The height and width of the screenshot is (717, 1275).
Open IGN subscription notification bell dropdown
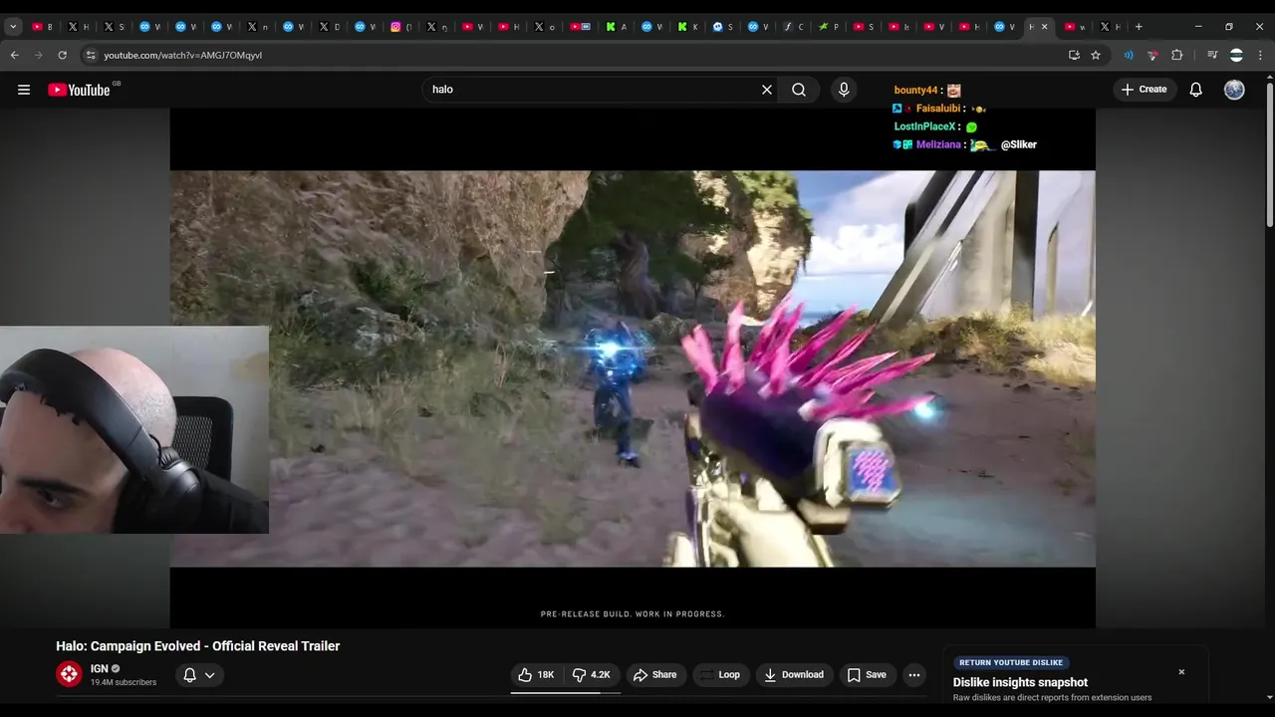[x=199, y=675]
